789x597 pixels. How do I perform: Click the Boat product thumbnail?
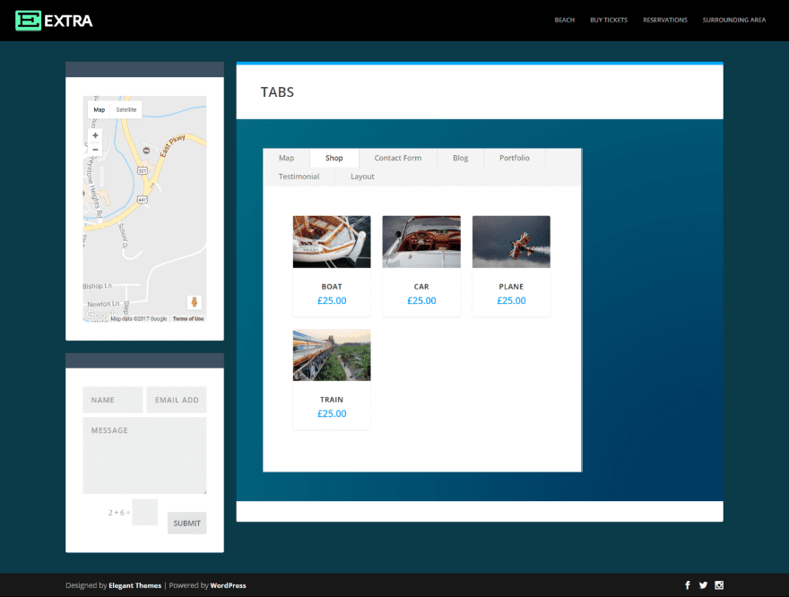332,242
